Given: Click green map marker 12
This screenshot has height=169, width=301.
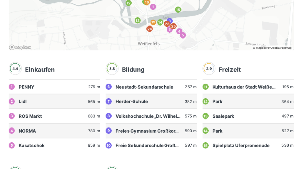Looking at the screenshot, I should pyautogui.click(x=128, y=3).
